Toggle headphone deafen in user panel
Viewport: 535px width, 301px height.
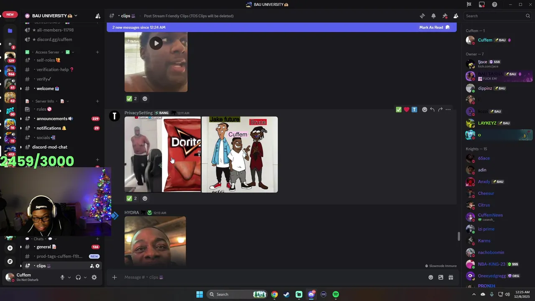tap(78, 277)
